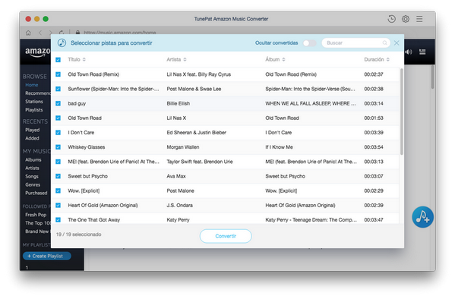Open Songs under My Music
Image resolution: width=455 pixels, height=299 pixels.
tap(32, 176)
